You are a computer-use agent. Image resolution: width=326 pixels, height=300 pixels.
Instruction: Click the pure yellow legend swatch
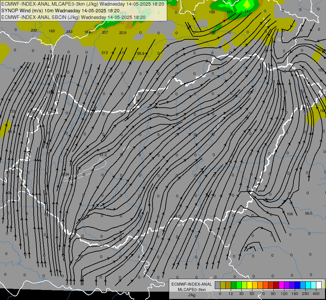250,285
